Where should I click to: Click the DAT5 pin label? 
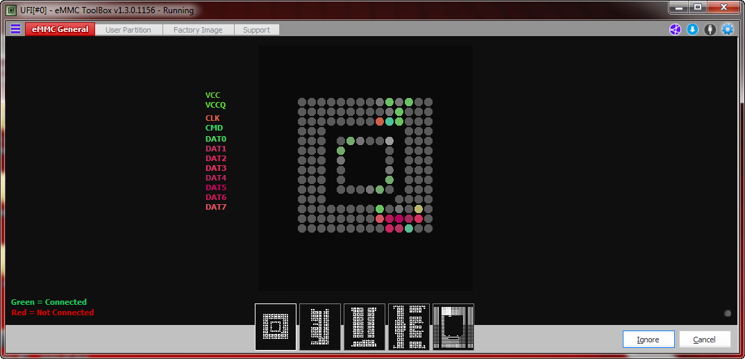tap(216, 187)
